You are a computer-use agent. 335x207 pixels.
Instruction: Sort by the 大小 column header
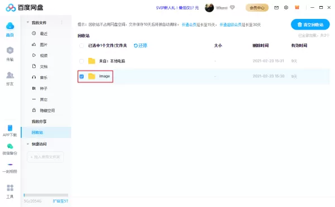218,46
